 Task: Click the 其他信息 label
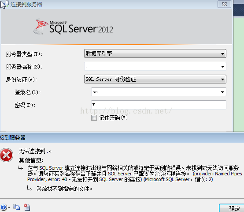pyautogui.click(x=31, y=160)
